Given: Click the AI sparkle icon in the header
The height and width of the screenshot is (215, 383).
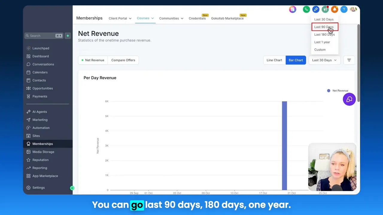Looking at the screenshot, I should click(x=316, y=9).
